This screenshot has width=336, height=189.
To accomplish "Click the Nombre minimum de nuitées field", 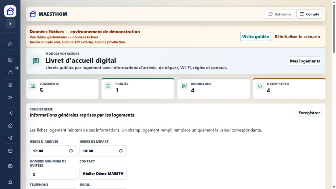I will click(53, 174).
